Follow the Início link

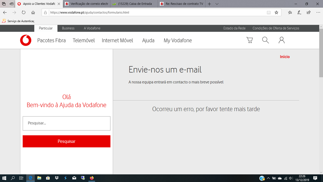(285, 57)
